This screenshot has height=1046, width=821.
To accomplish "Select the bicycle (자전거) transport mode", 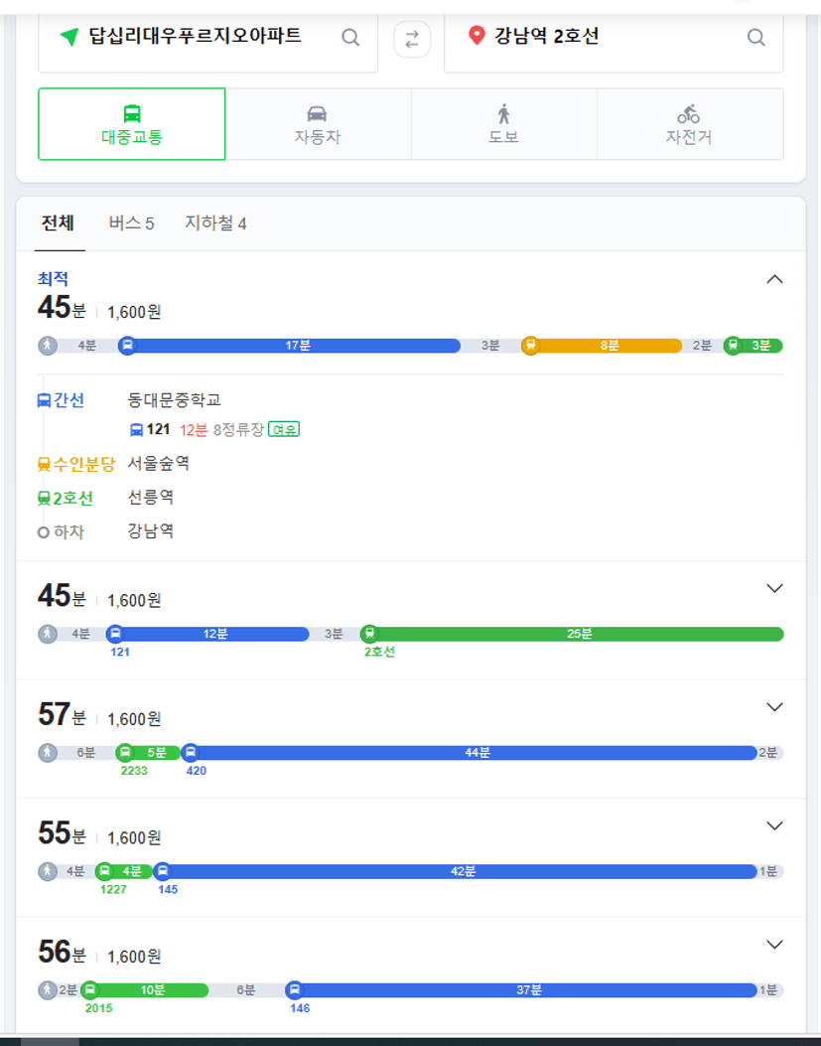I will [689, 124].
